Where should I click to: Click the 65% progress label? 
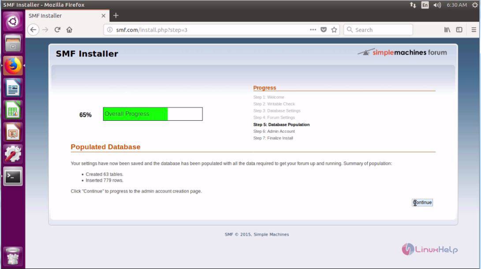pos(85,115)
